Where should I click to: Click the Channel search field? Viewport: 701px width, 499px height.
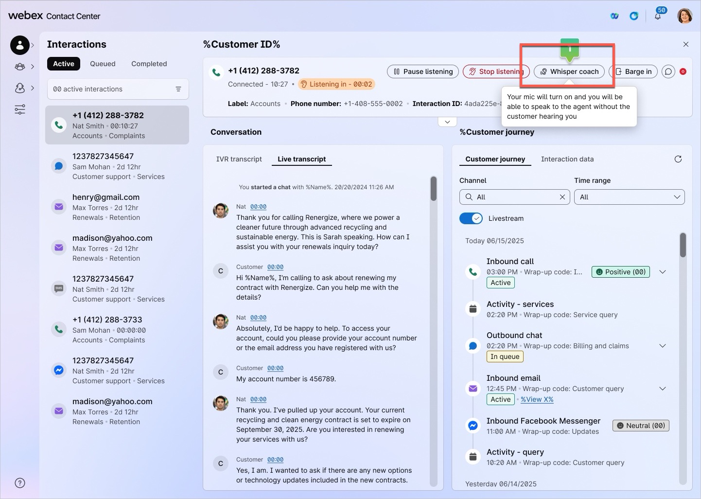coord(515,197)
